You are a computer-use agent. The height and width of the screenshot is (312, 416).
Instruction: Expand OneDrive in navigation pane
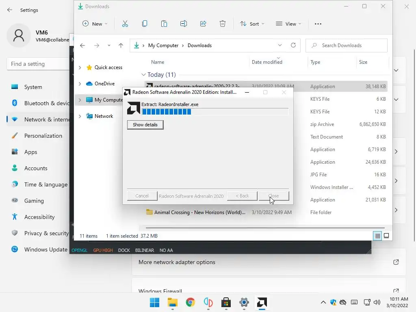80,84
